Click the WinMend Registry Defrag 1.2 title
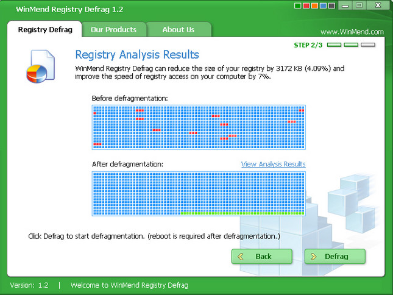 point(69,9)
